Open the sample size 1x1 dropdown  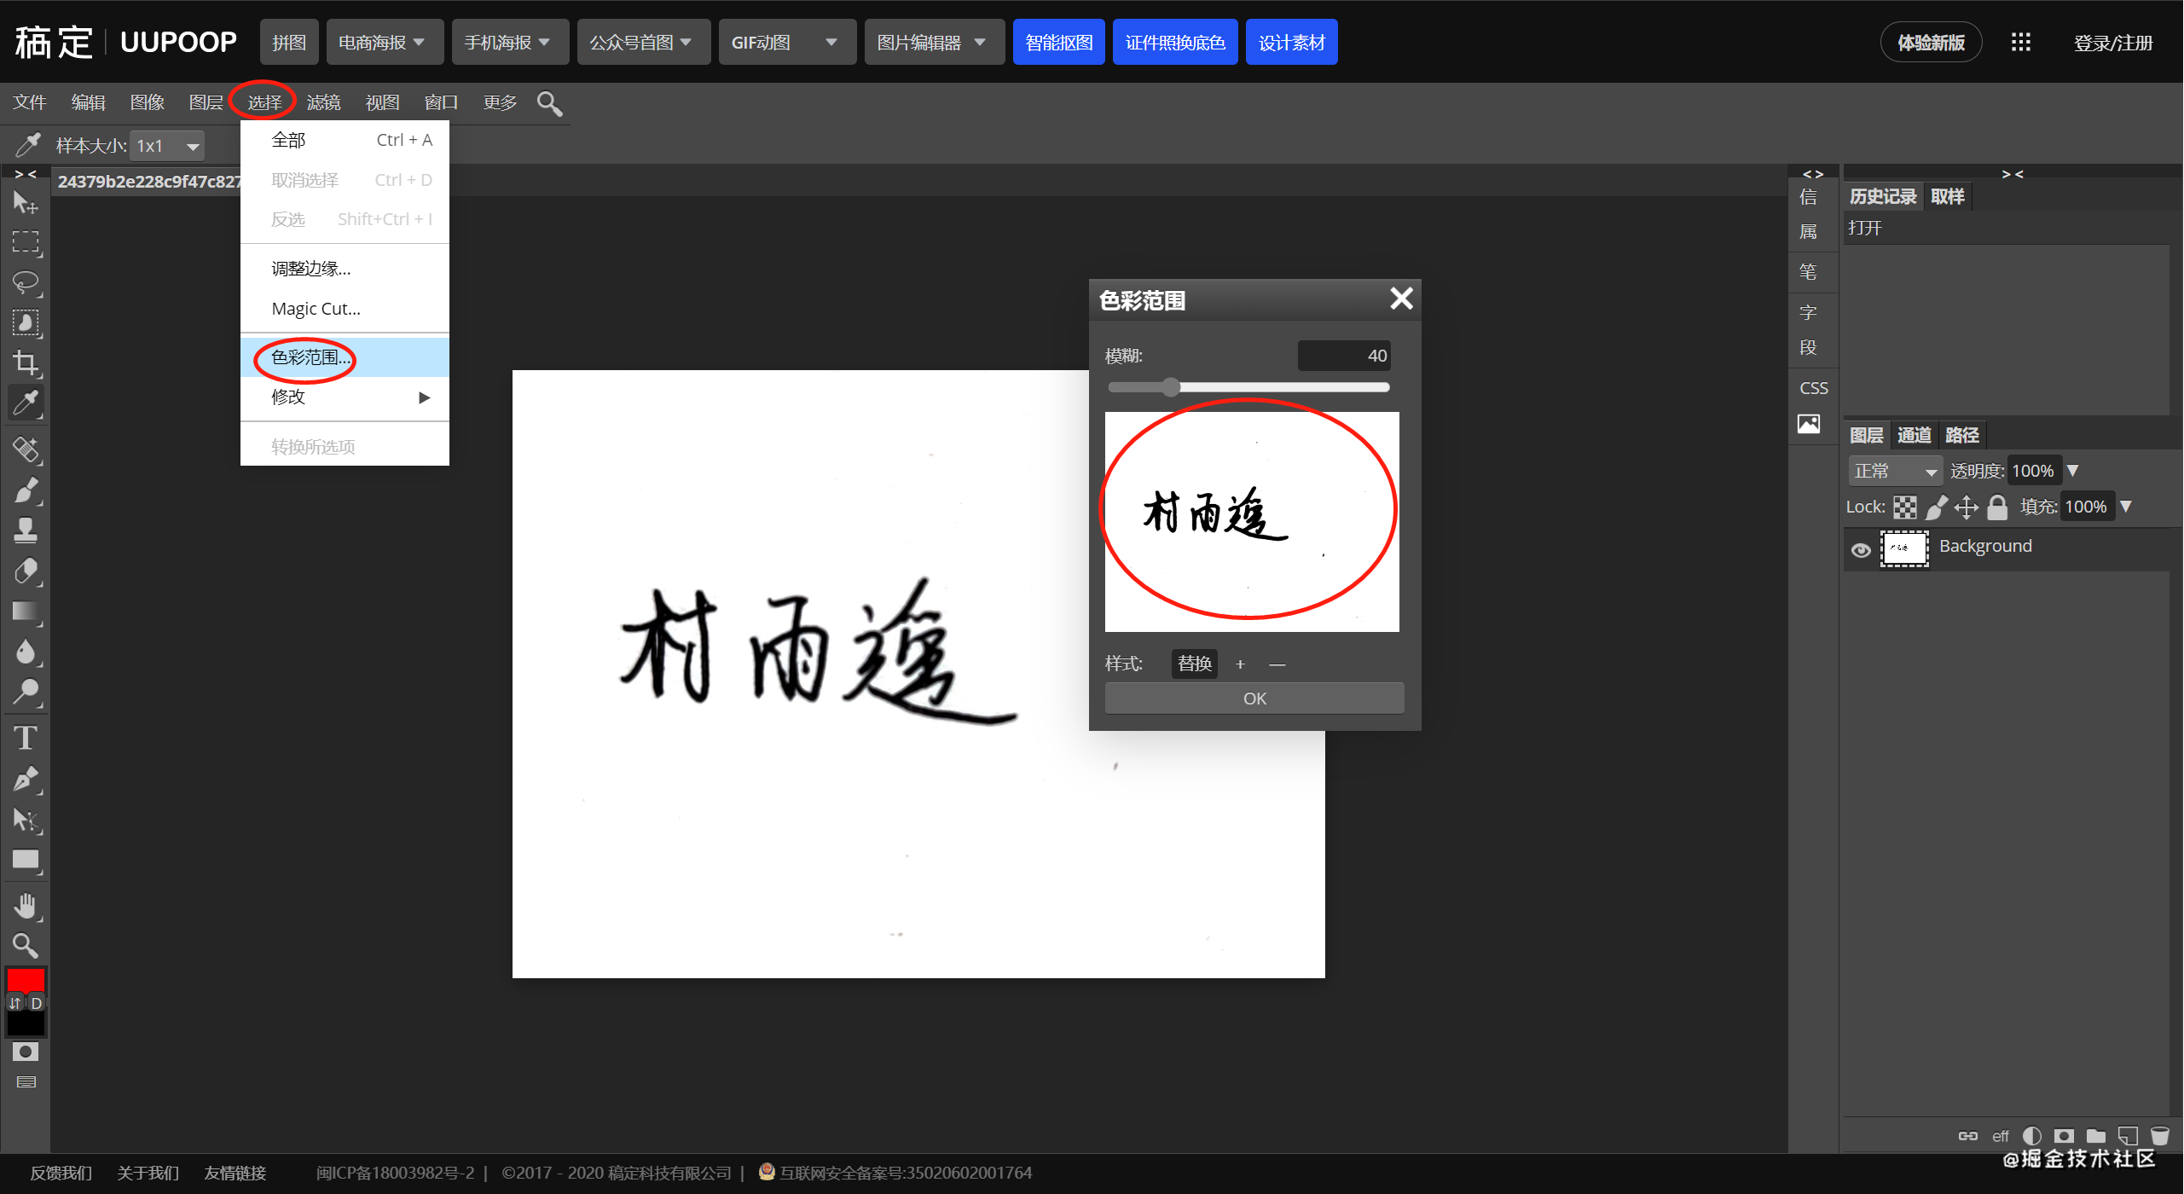click(169, 146)
